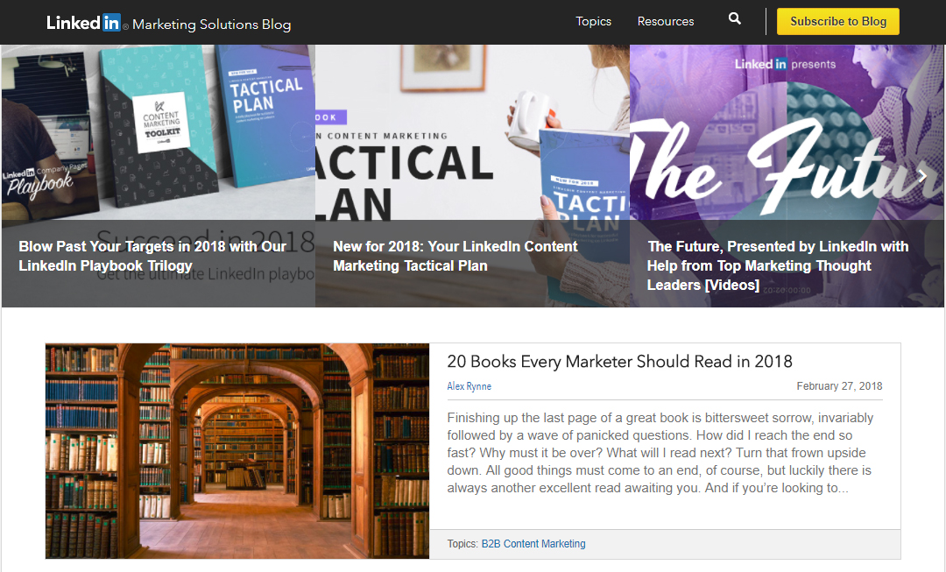Open The Future Presented by LinkedIn headline
This screenshot has height=572, width=946.
pyautogui.click(x=778, y=265)
